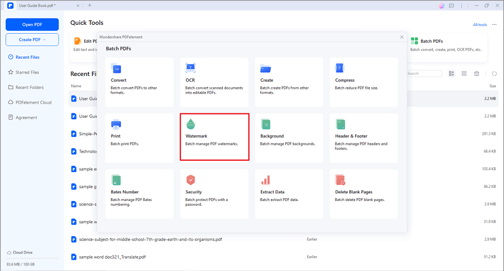Click the All tools link
Image resolution: width=504 pixels, height=271 pixels.
click(x=480, y=25)
